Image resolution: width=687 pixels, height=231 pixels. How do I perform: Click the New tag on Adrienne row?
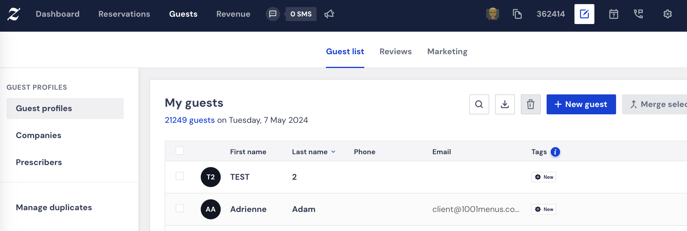click(x=544, y=209)
